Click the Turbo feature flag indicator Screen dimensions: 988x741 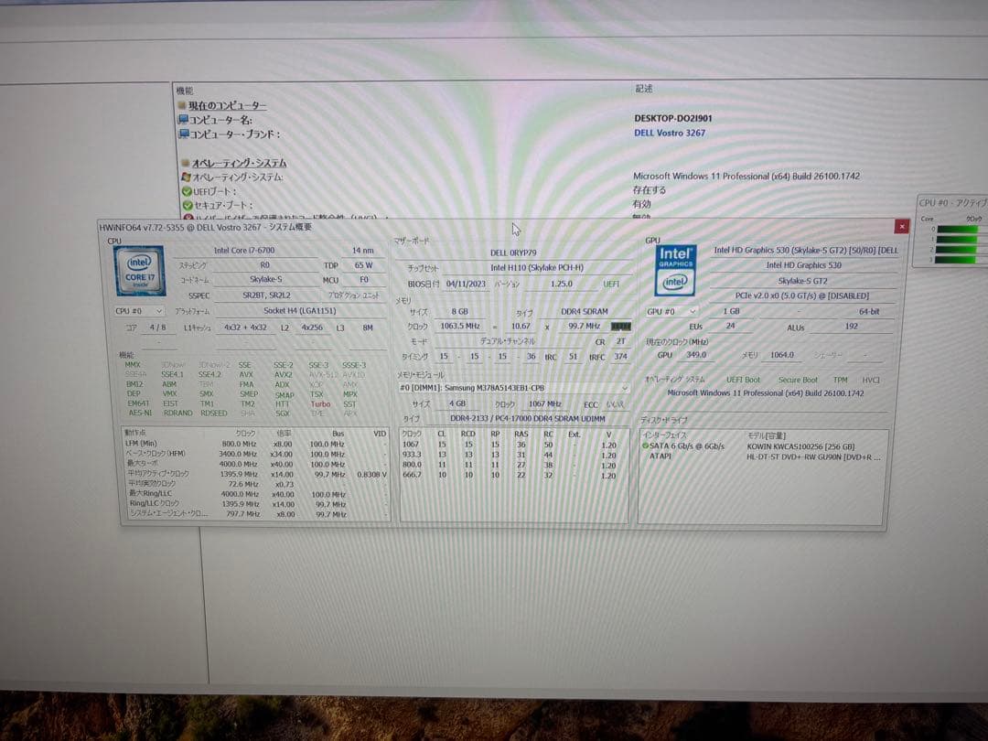tap(320, 403)
